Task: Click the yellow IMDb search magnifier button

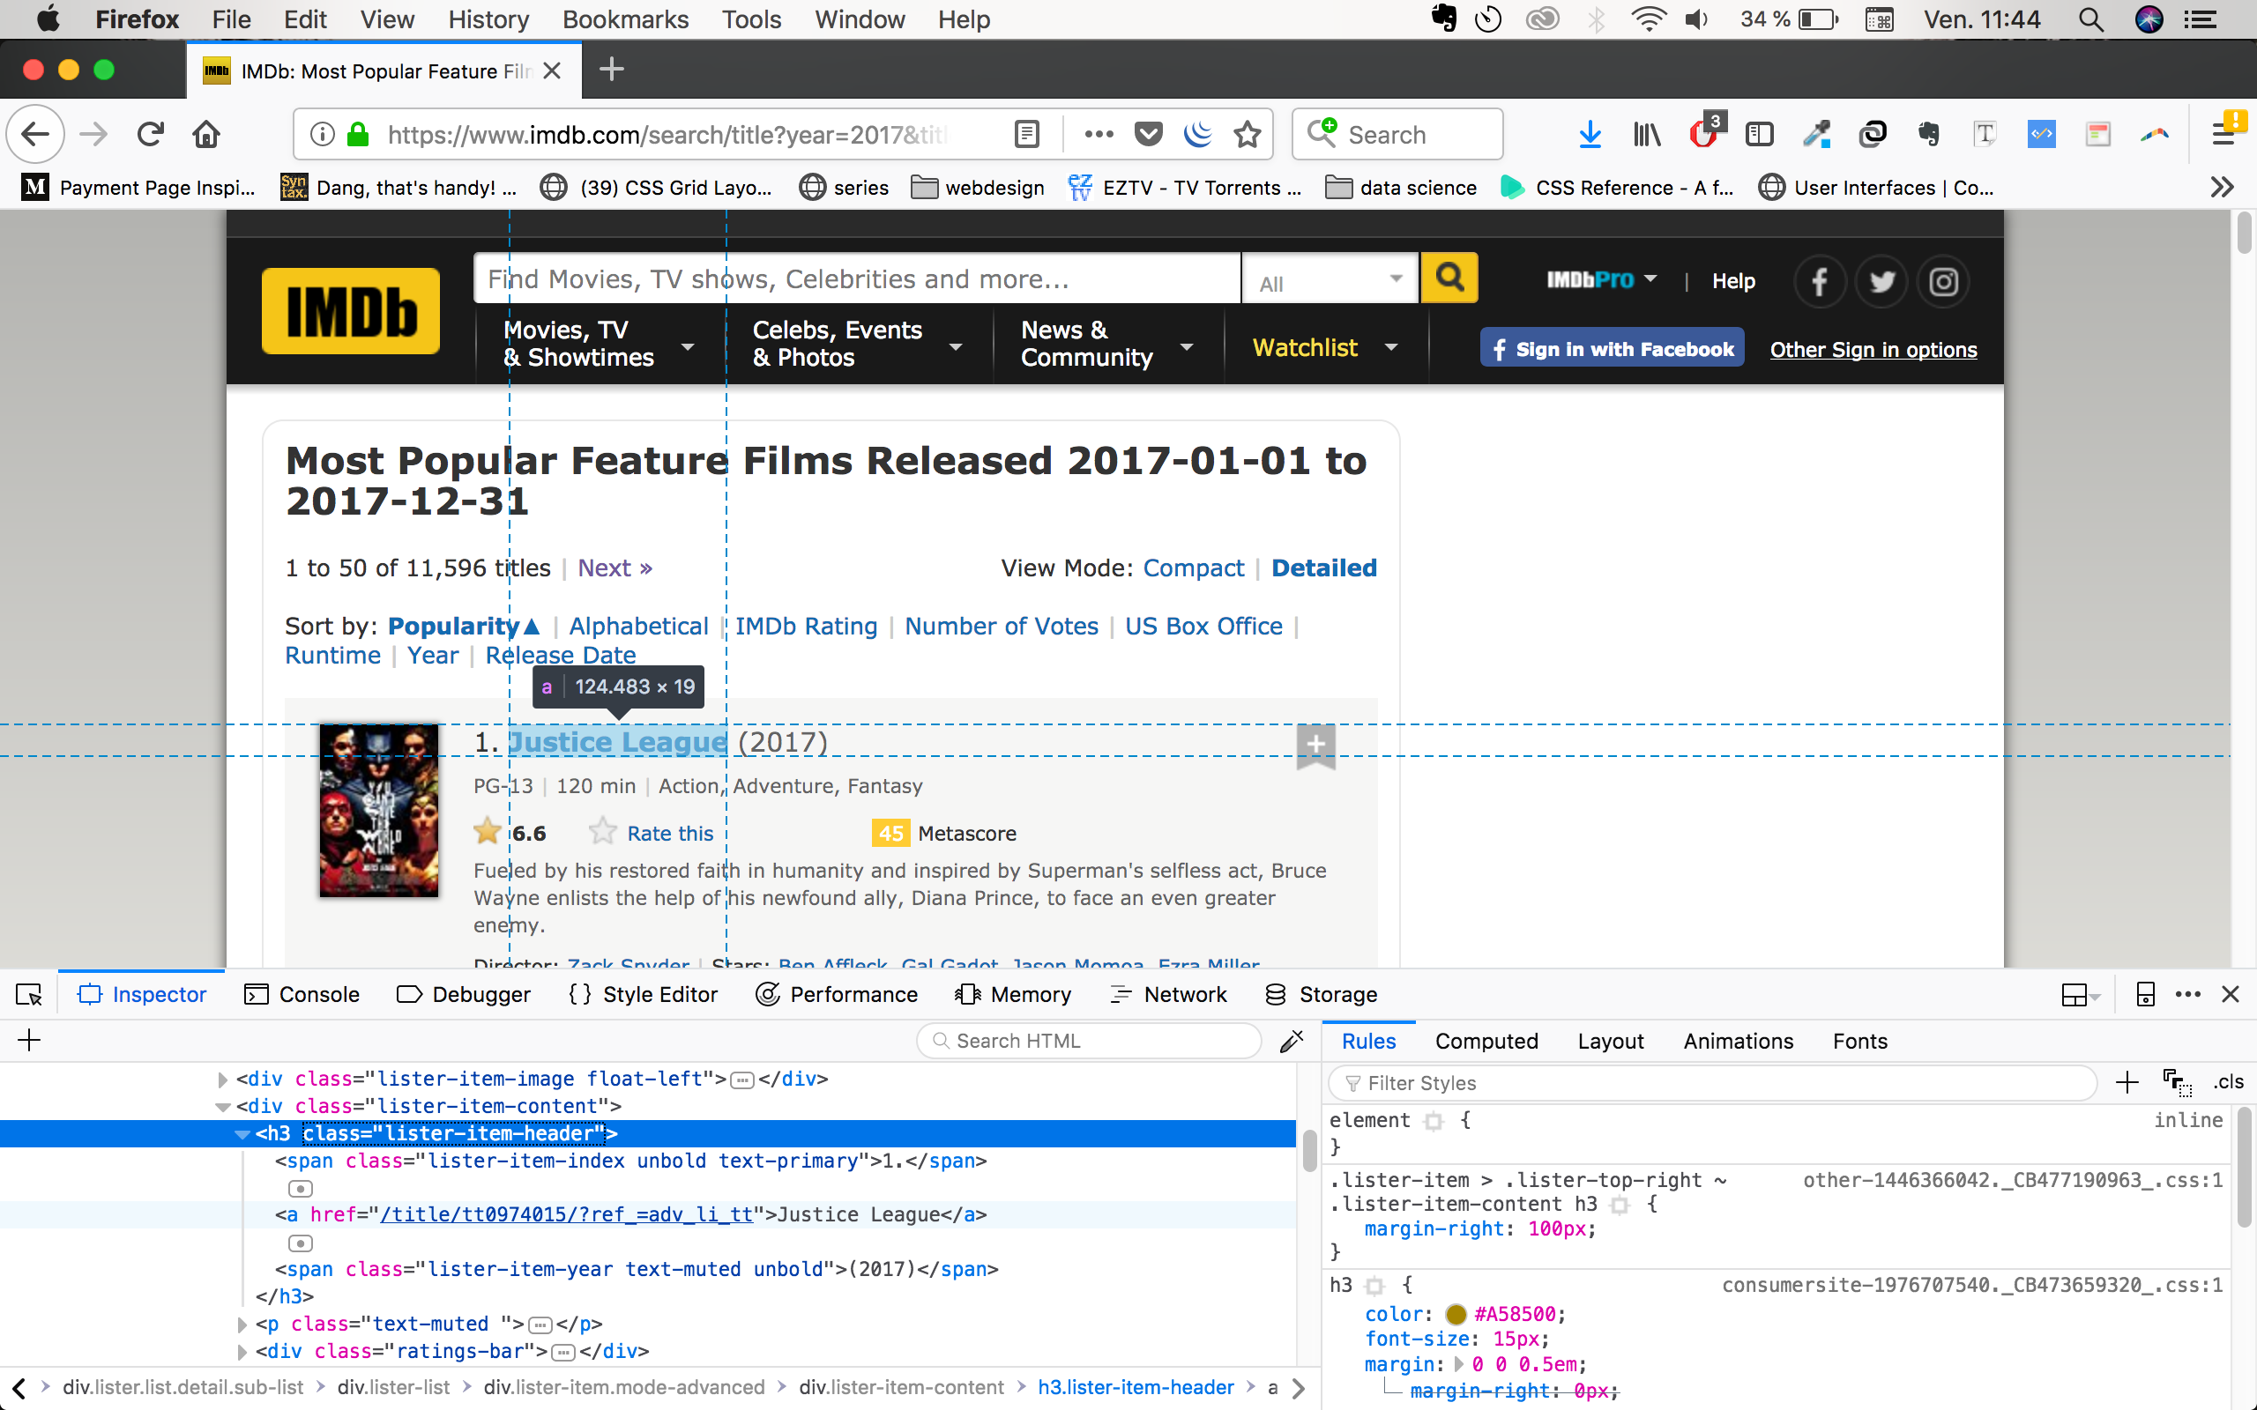Action: [x=1449, y=277]
